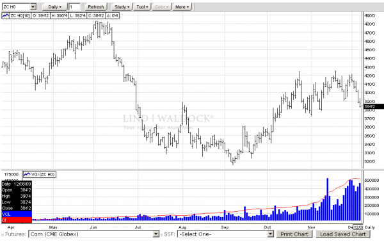Click the delta 0'4 change value

coord(113,16)
